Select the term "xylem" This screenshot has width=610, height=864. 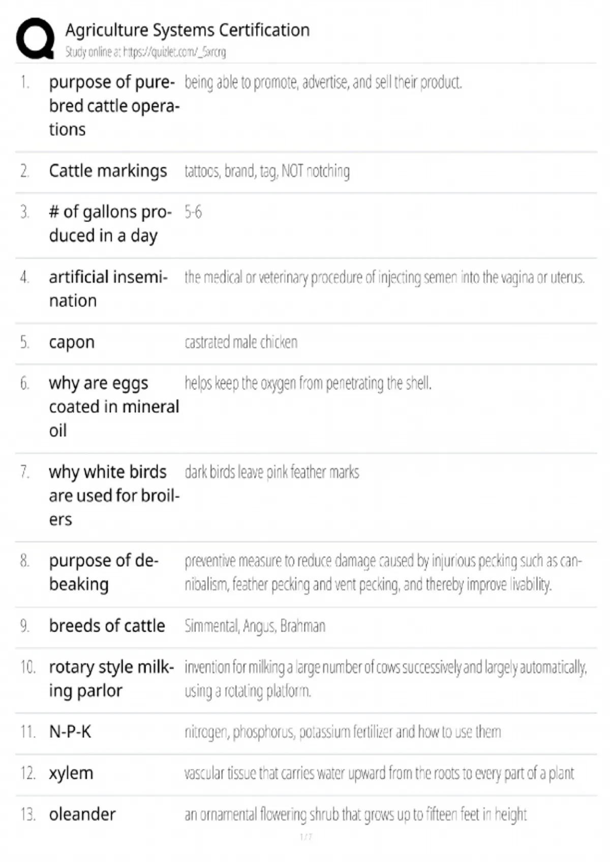71,773
